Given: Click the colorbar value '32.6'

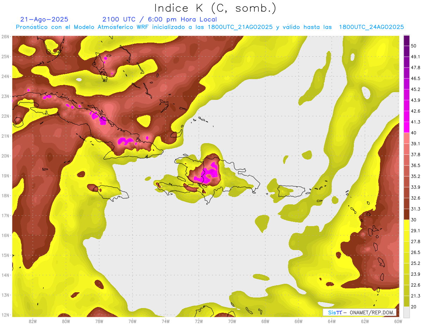Looking at the screenshot, I should tap(416, 198).
